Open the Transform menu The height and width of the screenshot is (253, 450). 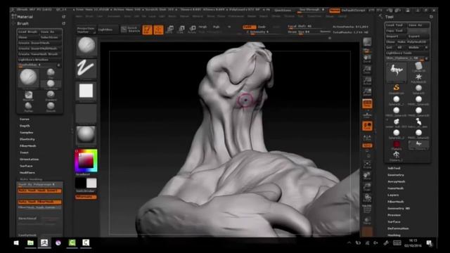[314, 16]
